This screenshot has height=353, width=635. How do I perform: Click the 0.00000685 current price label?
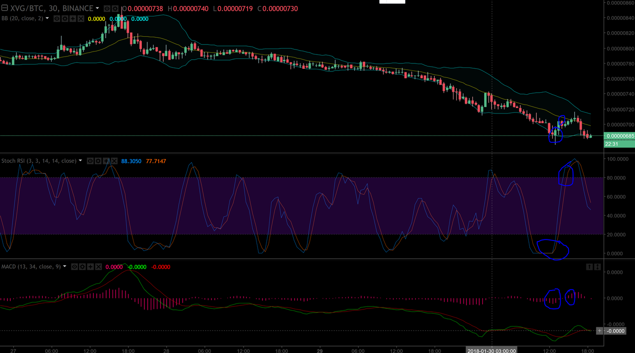(x=619, y=136)
